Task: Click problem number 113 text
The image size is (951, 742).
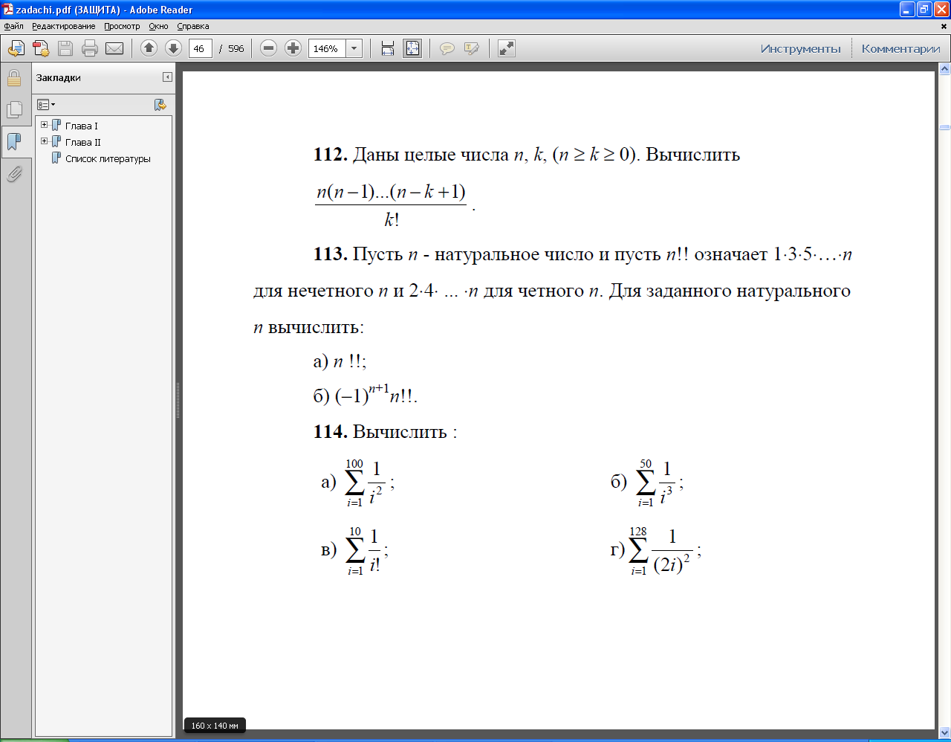Action: pos(331,254)
